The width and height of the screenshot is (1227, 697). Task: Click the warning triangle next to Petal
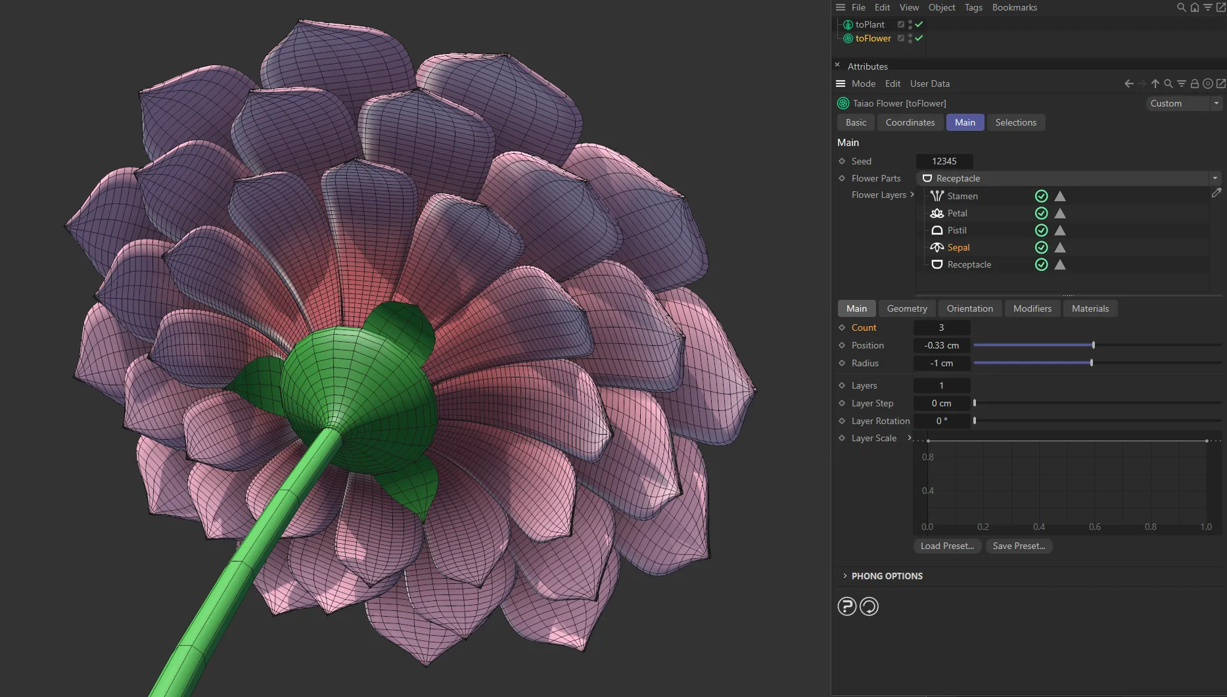click(x=1060, y=213)
